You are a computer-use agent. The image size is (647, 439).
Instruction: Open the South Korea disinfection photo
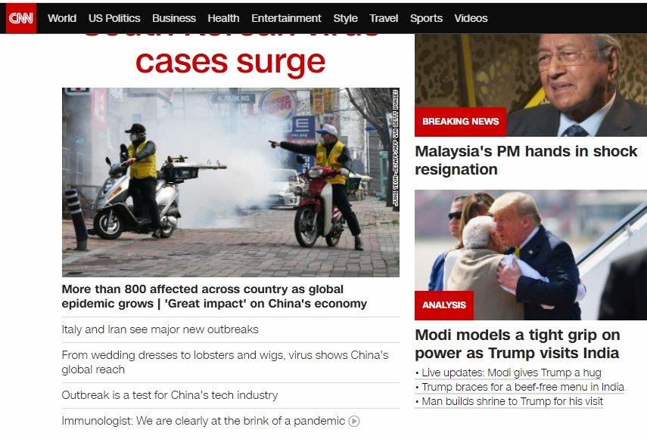point(231,182)
